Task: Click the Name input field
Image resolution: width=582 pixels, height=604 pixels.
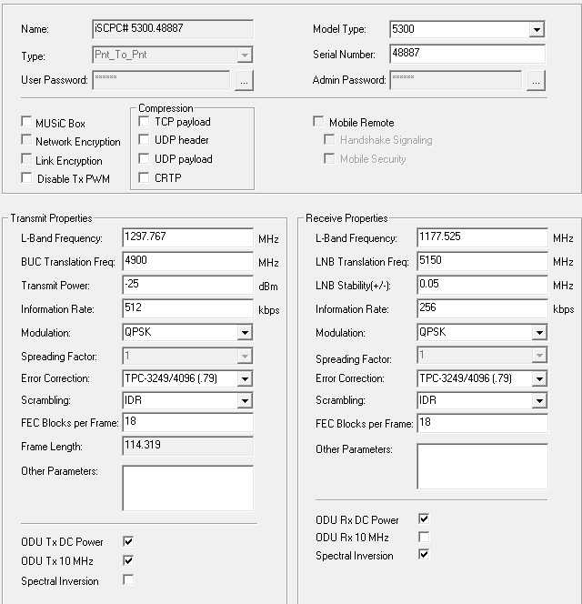Action: pyautogui.click(x=173, y=29)
